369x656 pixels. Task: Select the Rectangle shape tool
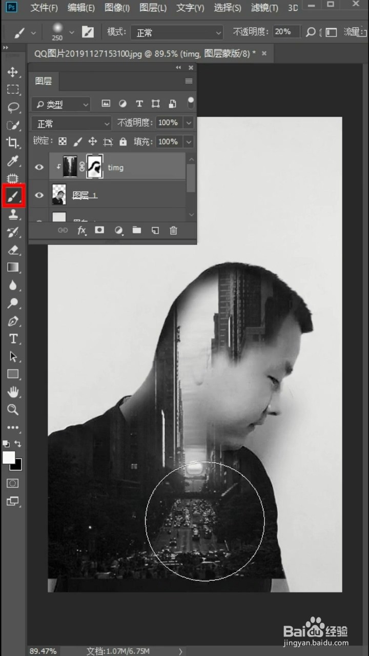[13, 374]
